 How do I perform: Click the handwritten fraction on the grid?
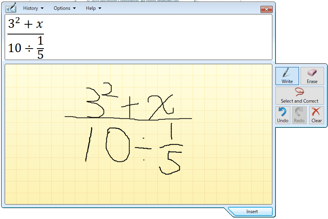tap(128, 129)
